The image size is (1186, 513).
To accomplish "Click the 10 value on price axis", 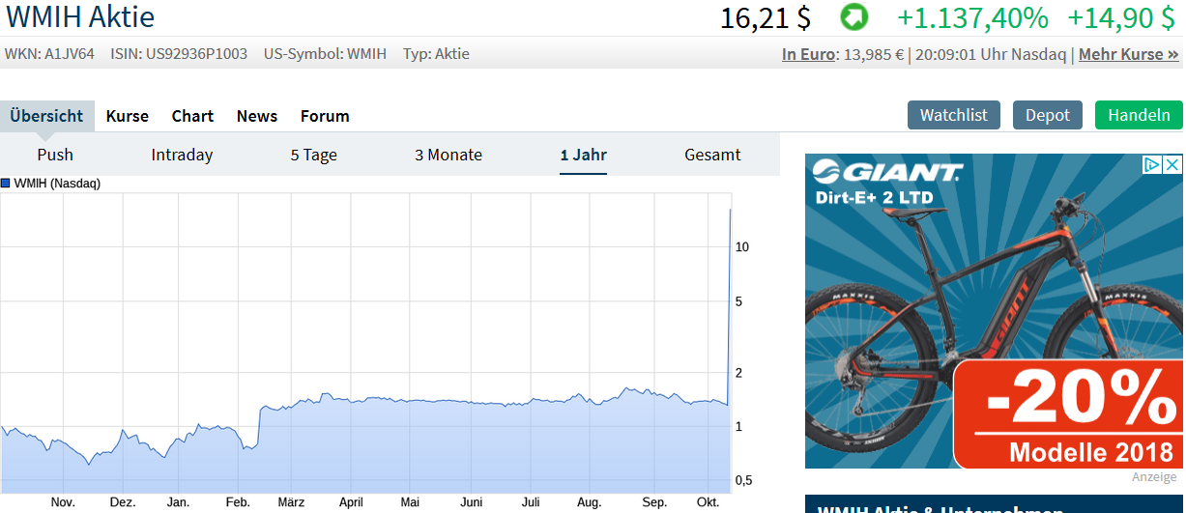I will coord(742,247).
